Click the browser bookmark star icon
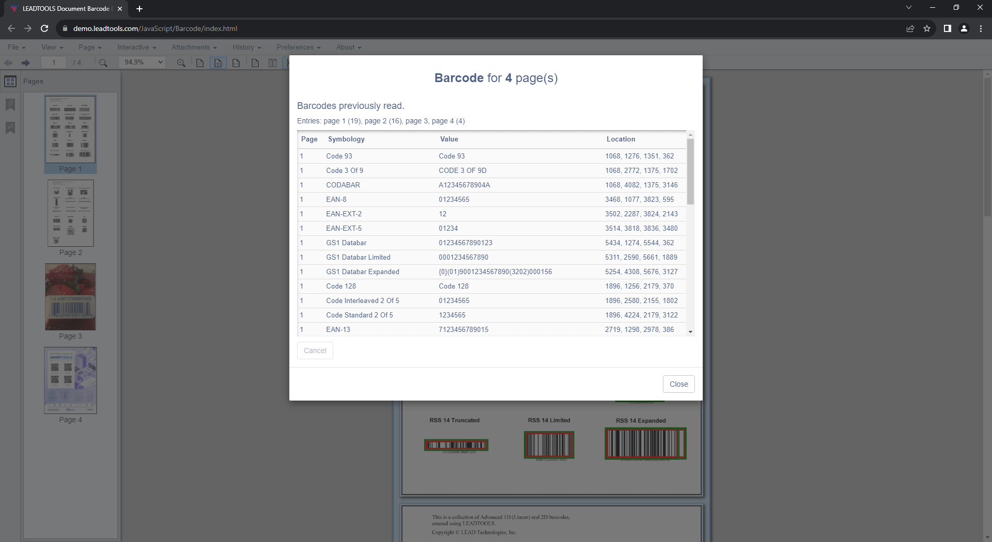 point(927,28)
